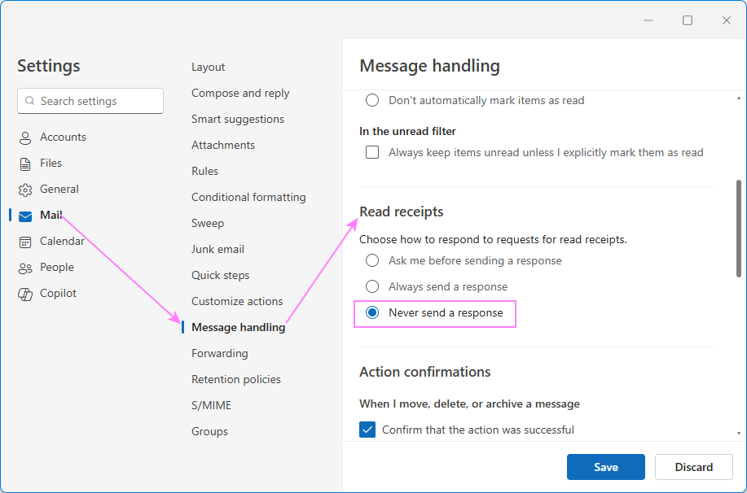Image resolution: width=747 pixels, height=493 pixels.
Task: Save the message handling changes
Action: coord(605,467)
